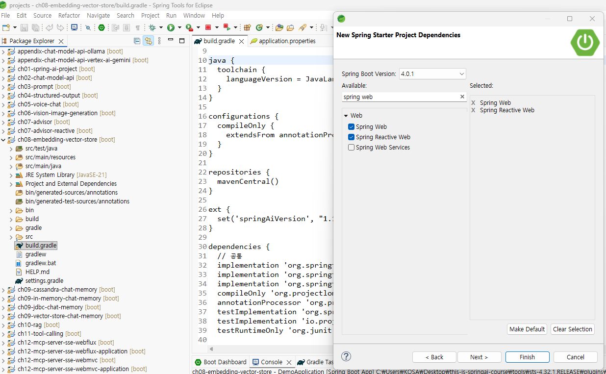This screenshot has width=606, height=374.
Task: Open the Navigate menu
Action: click(x=99, y=15)
